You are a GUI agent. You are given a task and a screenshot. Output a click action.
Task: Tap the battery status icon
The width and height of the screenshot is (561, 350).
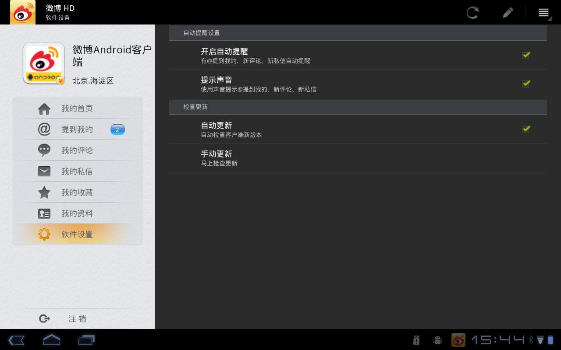[x=550, y=339]
